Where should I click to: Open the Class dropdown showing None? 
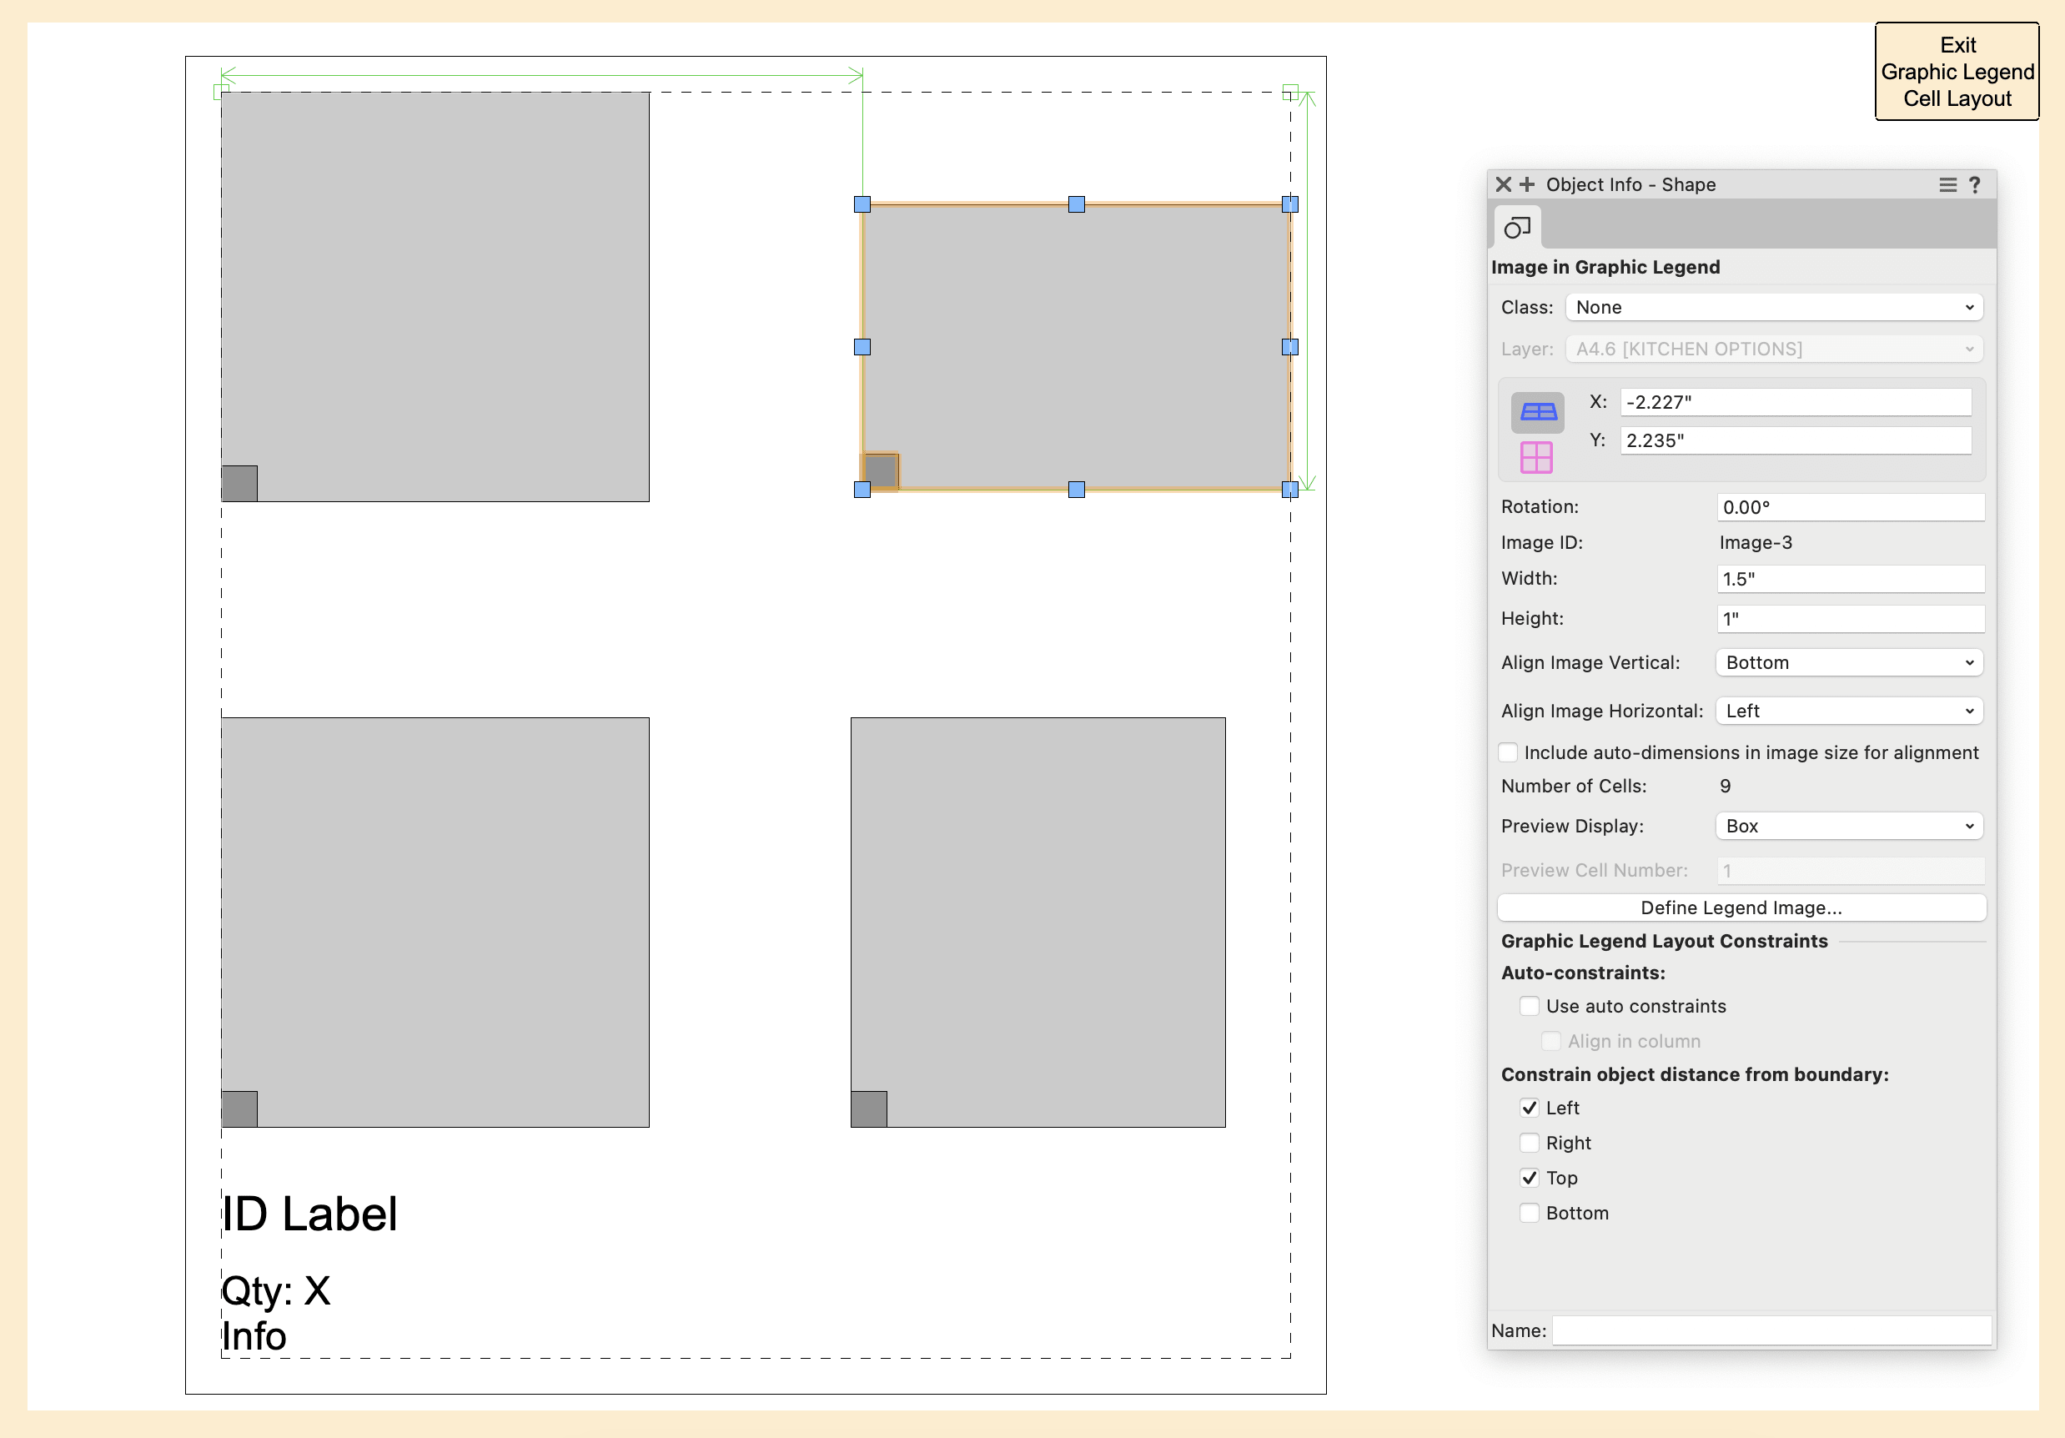pos(1774,308)
